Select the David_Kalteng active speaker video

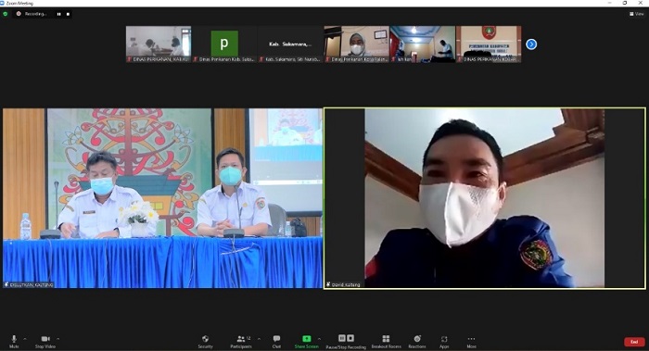[x=485, y=198]
